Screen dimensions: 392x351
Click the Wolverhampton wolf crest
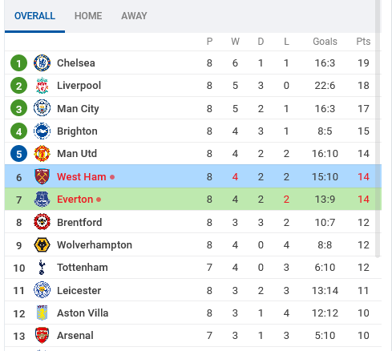point(42,245)
